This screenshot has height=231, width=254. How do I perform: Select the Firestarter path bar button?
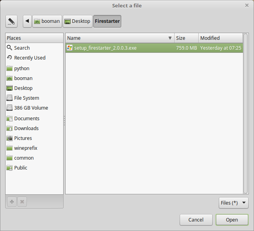107,21
